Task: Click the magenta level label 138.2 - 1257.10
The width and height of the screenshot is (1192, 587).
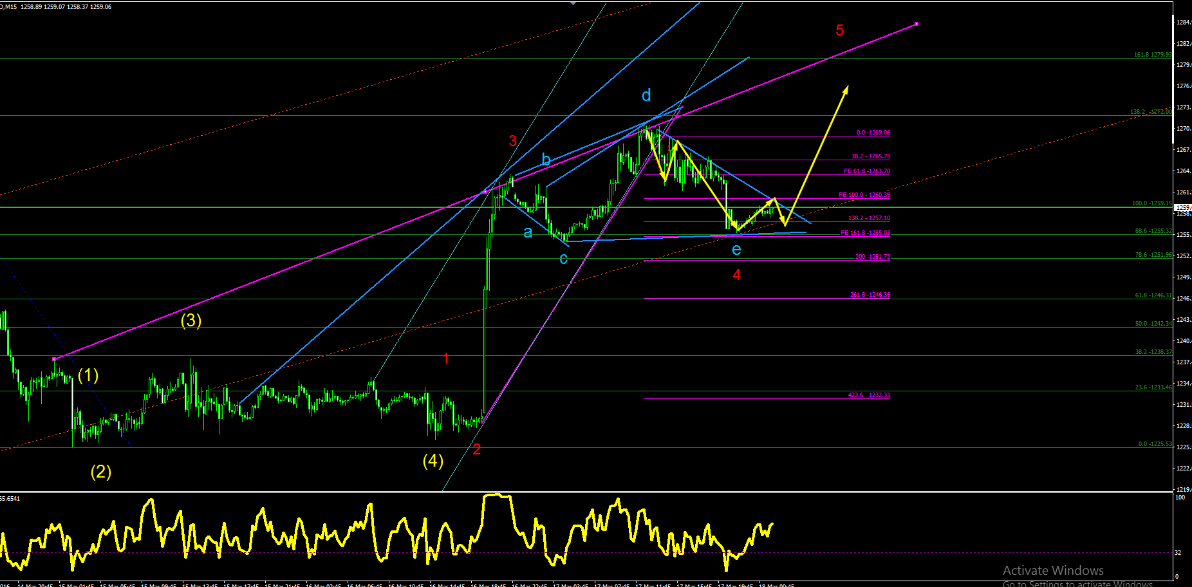Action: point(869,218)
